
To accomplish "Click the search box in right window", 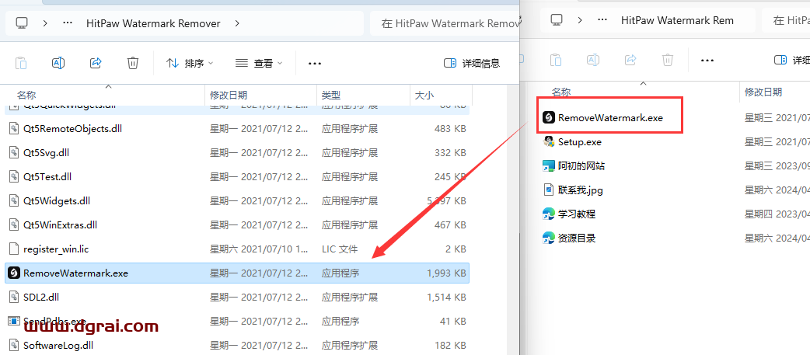I will click(786, 20).
